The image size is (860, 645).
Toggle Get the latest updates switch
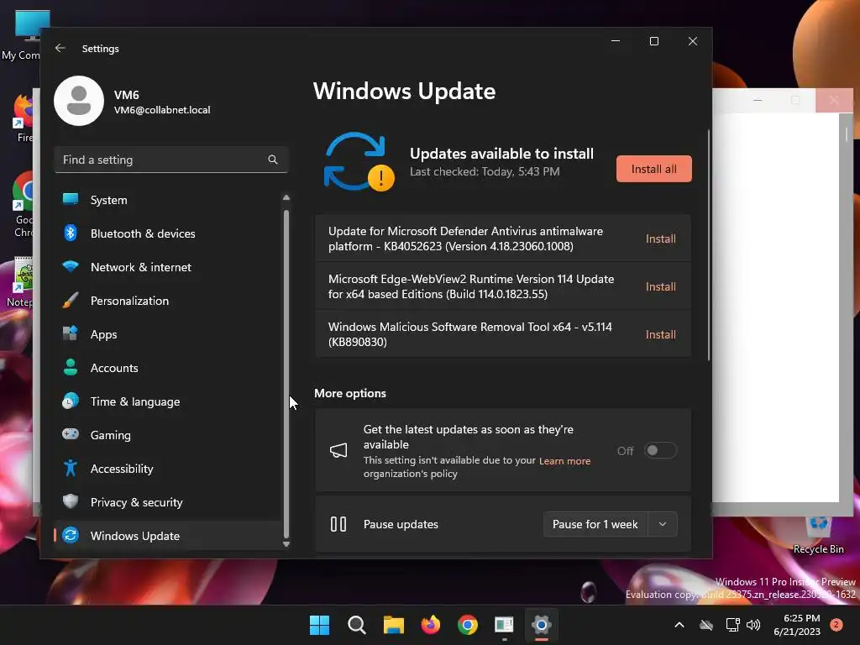click(x=660, y=450)
